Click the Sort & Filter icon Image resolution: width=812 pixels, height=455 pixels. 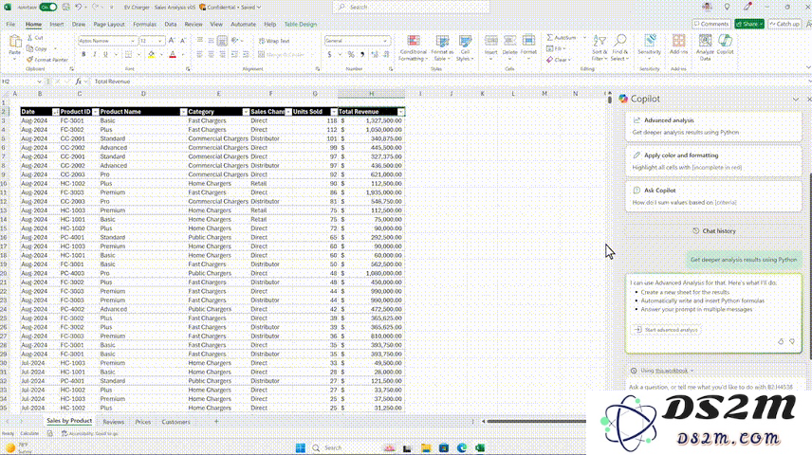coord(600,41)
